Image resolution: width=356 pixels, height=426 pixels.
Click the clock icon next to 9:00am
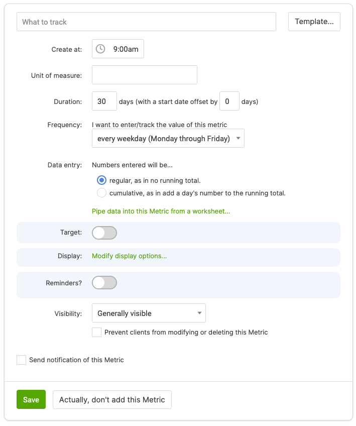100,49
